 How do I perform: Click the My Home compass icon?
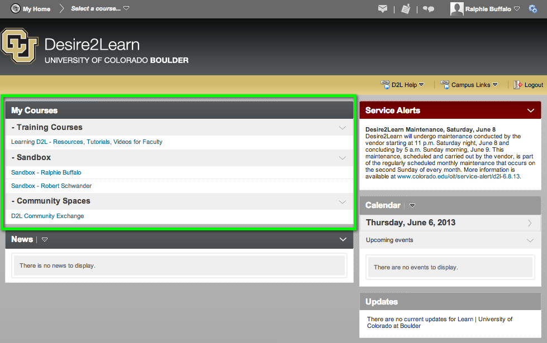tap(15, 8)
